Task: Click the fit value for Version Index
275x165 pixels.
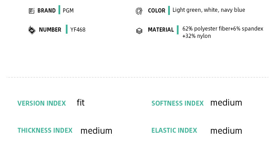Action: click(81, 103)
